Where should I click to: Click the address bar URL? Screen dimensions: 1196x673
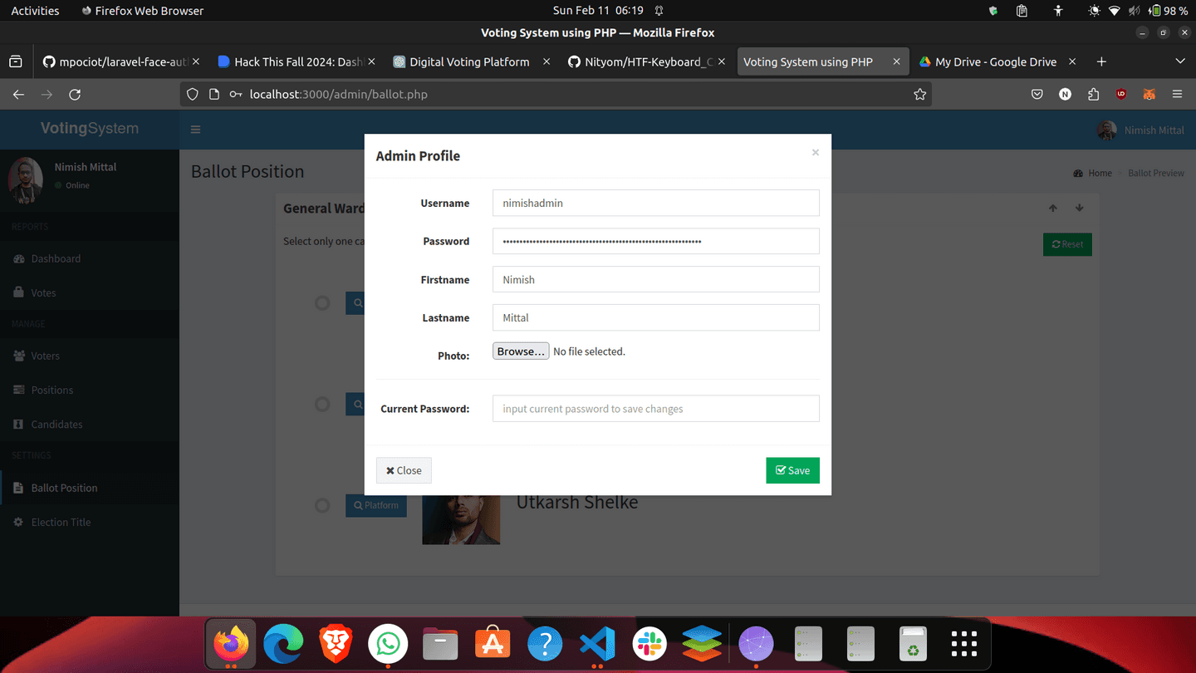click(x=339, y=95)
